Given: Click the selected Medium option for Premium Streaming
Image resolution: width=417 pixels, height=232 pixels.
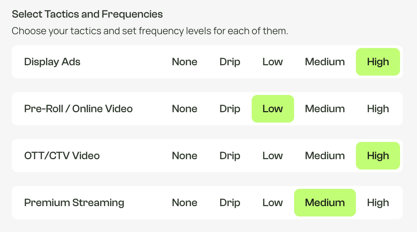Looking at the screenshot, I should [x=325, y=203].
